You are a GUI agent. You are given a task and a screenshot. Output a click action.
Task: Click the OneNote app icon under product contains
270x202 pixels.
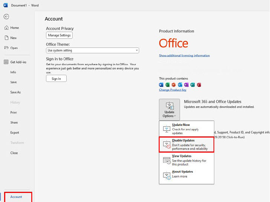click(186, 85)
